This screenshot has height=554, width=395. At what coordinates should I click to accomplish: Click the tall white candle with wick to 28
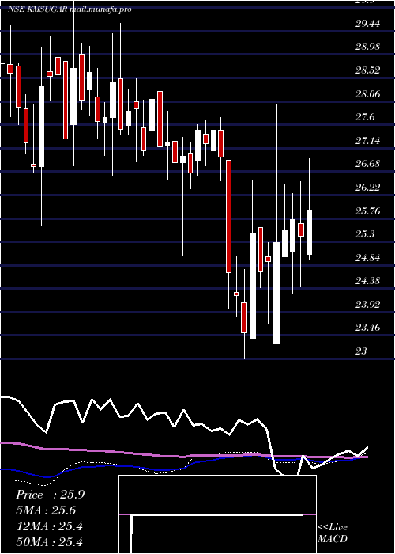pyautogui.click(x=276, y=293)
